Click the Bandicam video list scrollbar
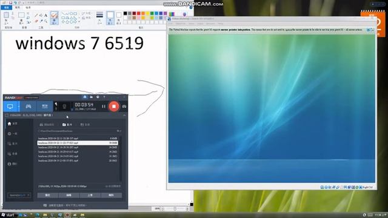Viewport: 388px width, 218px height. pyautogui.click(x=121, y=158)
